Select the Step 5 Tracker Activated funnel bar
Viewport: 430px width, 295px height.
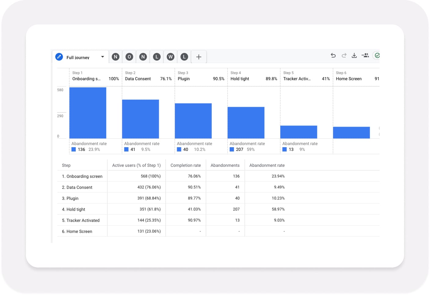click(298, 132)
